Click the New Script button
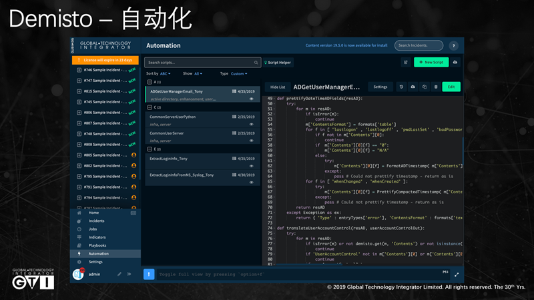This screenshot has height=300, width=534. pyautogui.click(x=431, y=62)
